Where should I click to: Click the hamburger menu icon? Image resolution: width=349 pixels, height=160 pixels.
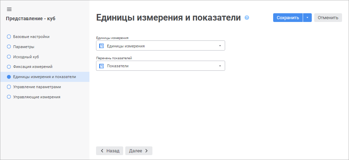click(x=9, y=9)
